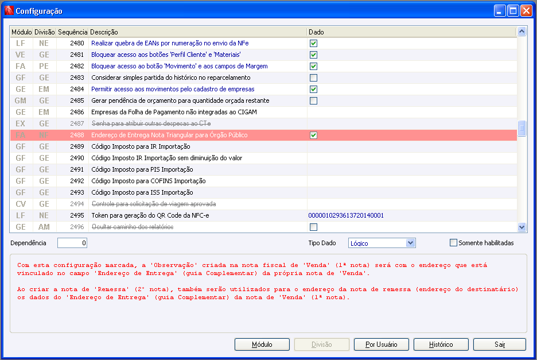537x360 pixels.
Task: Enable the 'Somente habilitadas' checkbox
Action: 453,243
